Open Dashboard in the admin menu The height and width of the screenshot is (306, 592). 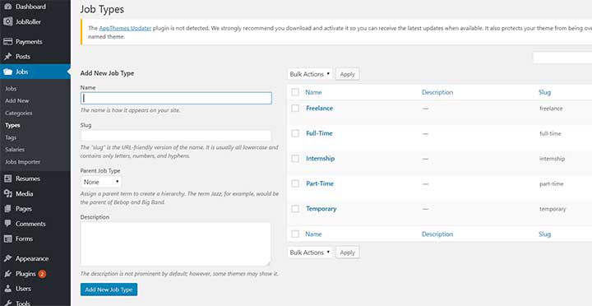(30, 7)
